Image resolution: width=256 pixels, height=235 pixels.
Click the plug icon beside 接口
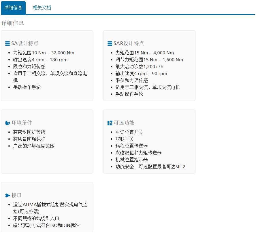coord(7,196)
